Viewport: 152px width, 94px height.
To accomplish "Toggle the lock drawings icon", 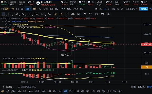I will click(x=85, y=14).
